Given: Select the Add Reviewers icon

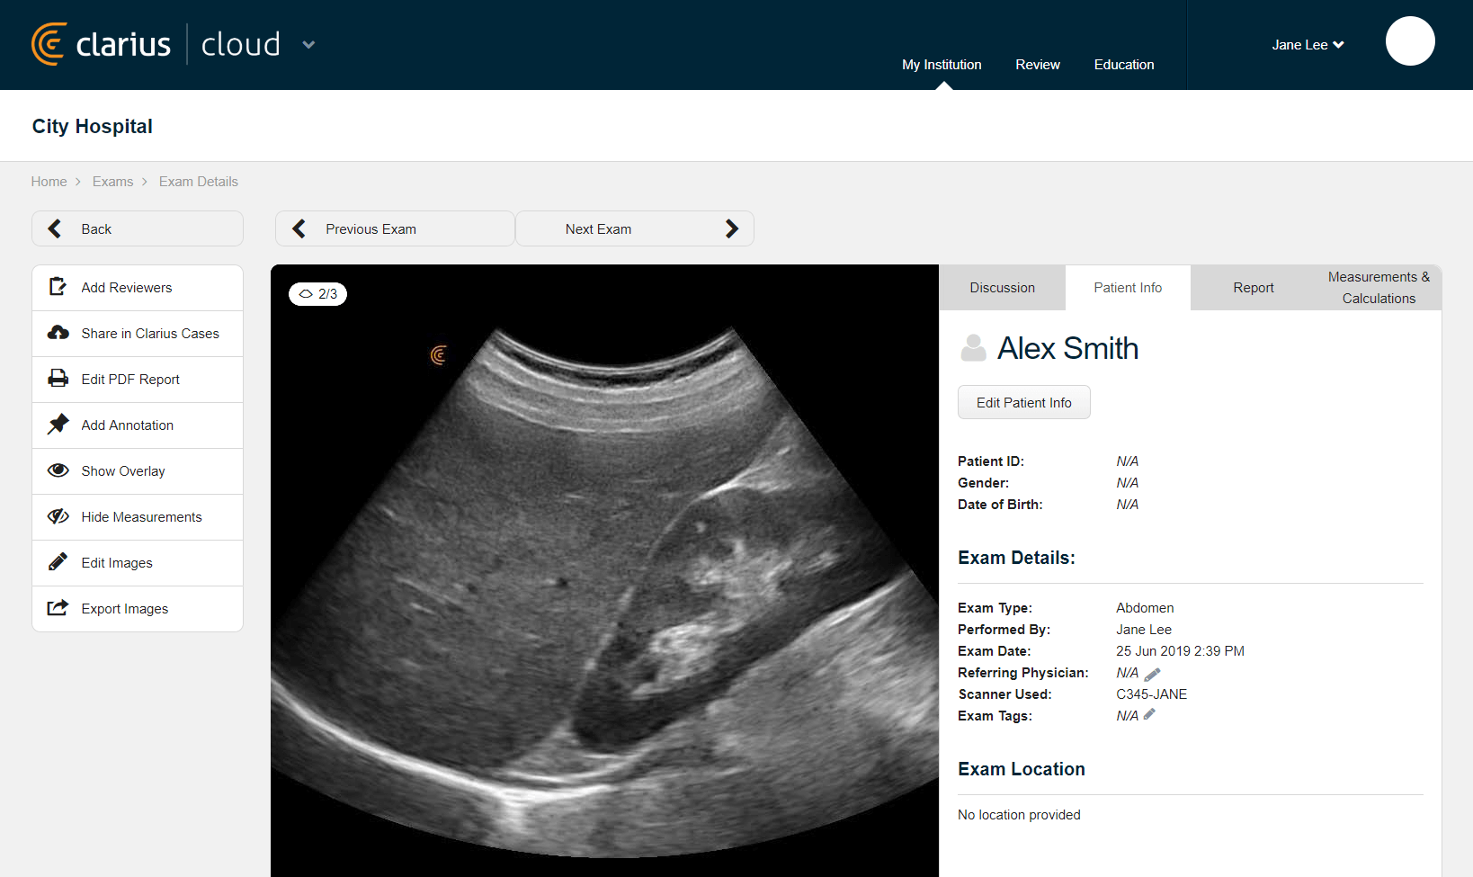Looking at the screenshot, I should (58, 287).
